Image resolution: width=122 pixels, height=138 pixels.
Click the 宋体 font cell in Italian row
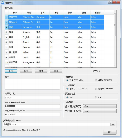click(43, 52)
